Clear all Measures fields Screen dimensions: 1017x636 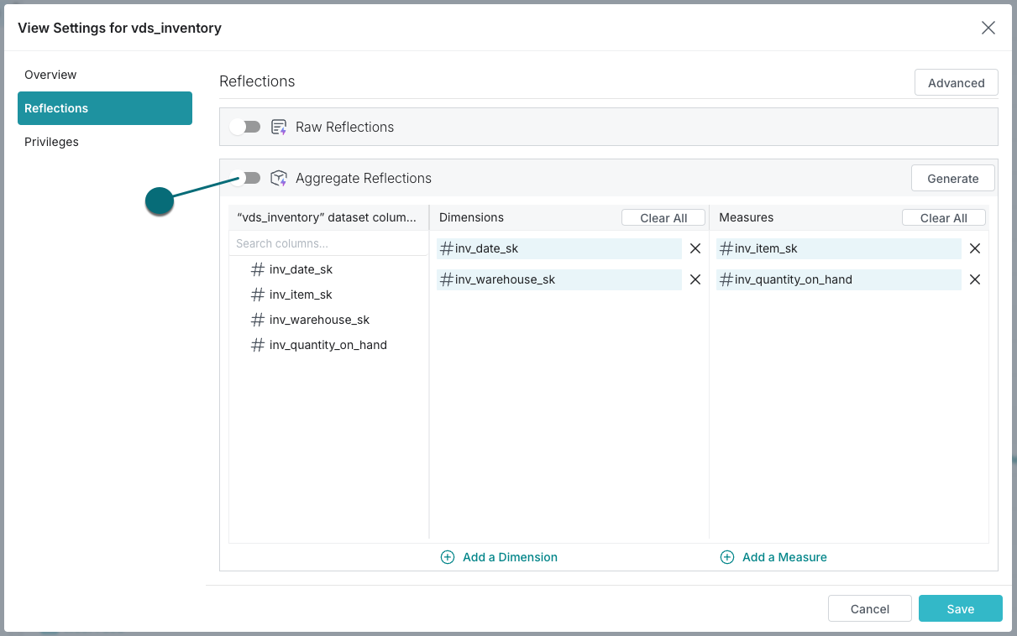[943, 218]
